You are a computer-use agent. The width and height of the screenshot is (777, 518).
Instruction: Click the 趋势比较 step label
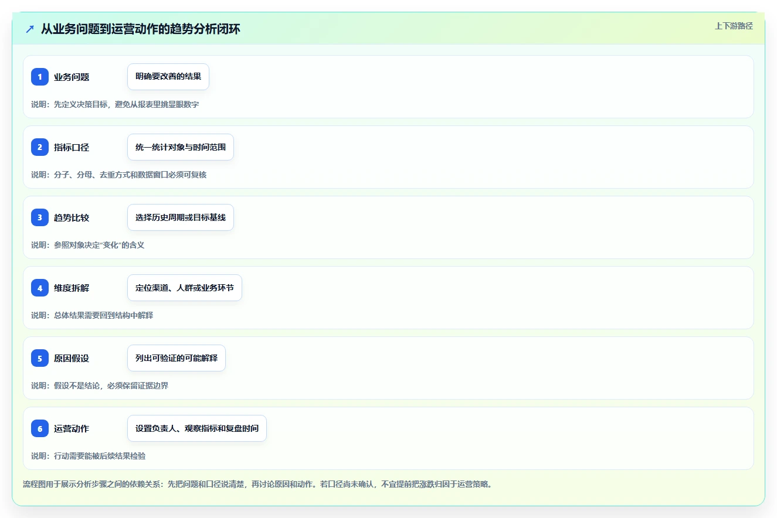pyautogui.click(x=72, y=217)
